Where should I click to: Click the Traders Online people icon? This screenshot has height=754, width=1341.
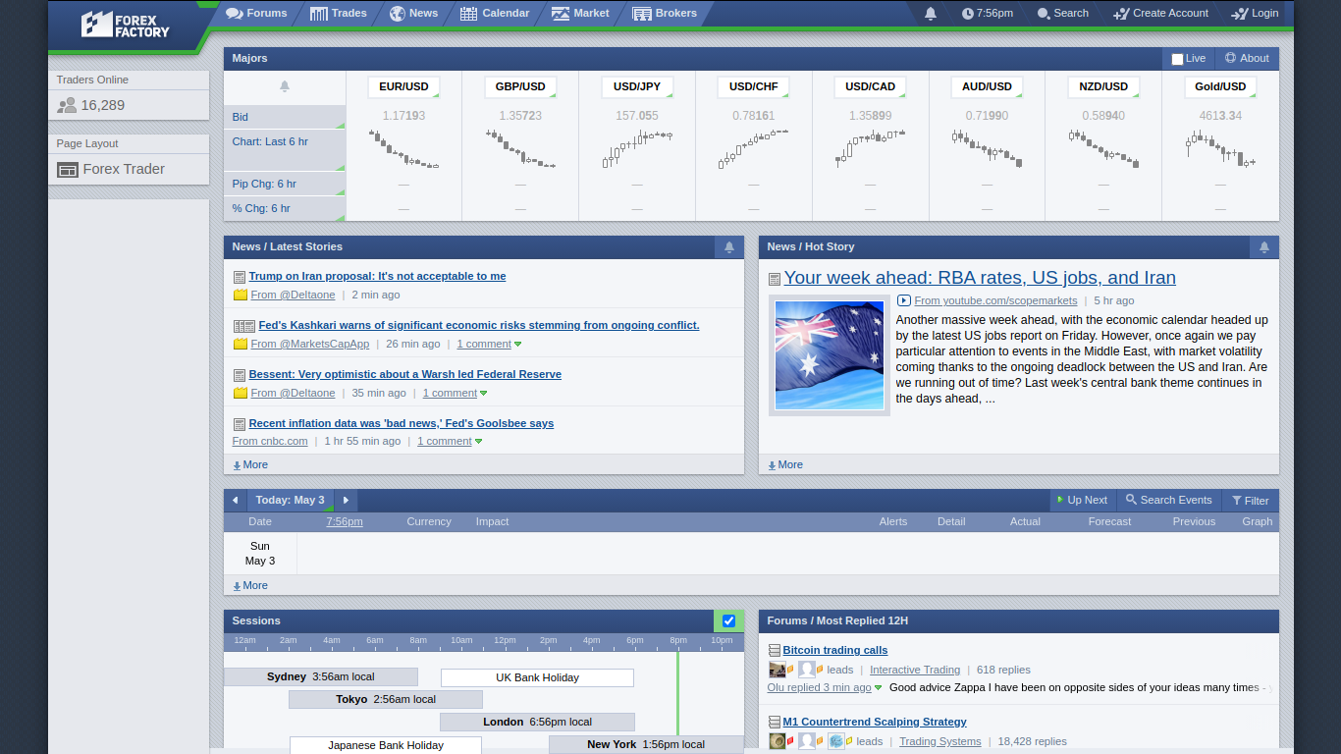[x=67, y=106]
